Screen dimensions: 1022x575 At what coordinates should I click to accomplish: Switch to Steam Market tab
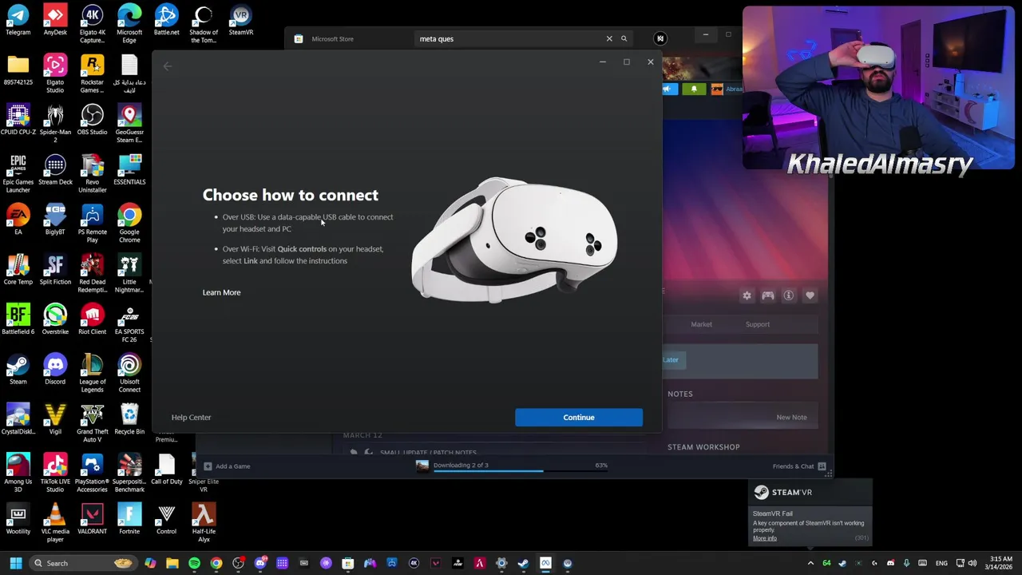[x=701, y=324]
